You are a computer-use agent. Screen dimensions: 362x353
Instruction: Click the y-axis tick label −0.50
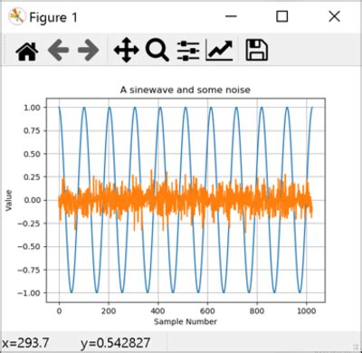[x=29, y=247]
